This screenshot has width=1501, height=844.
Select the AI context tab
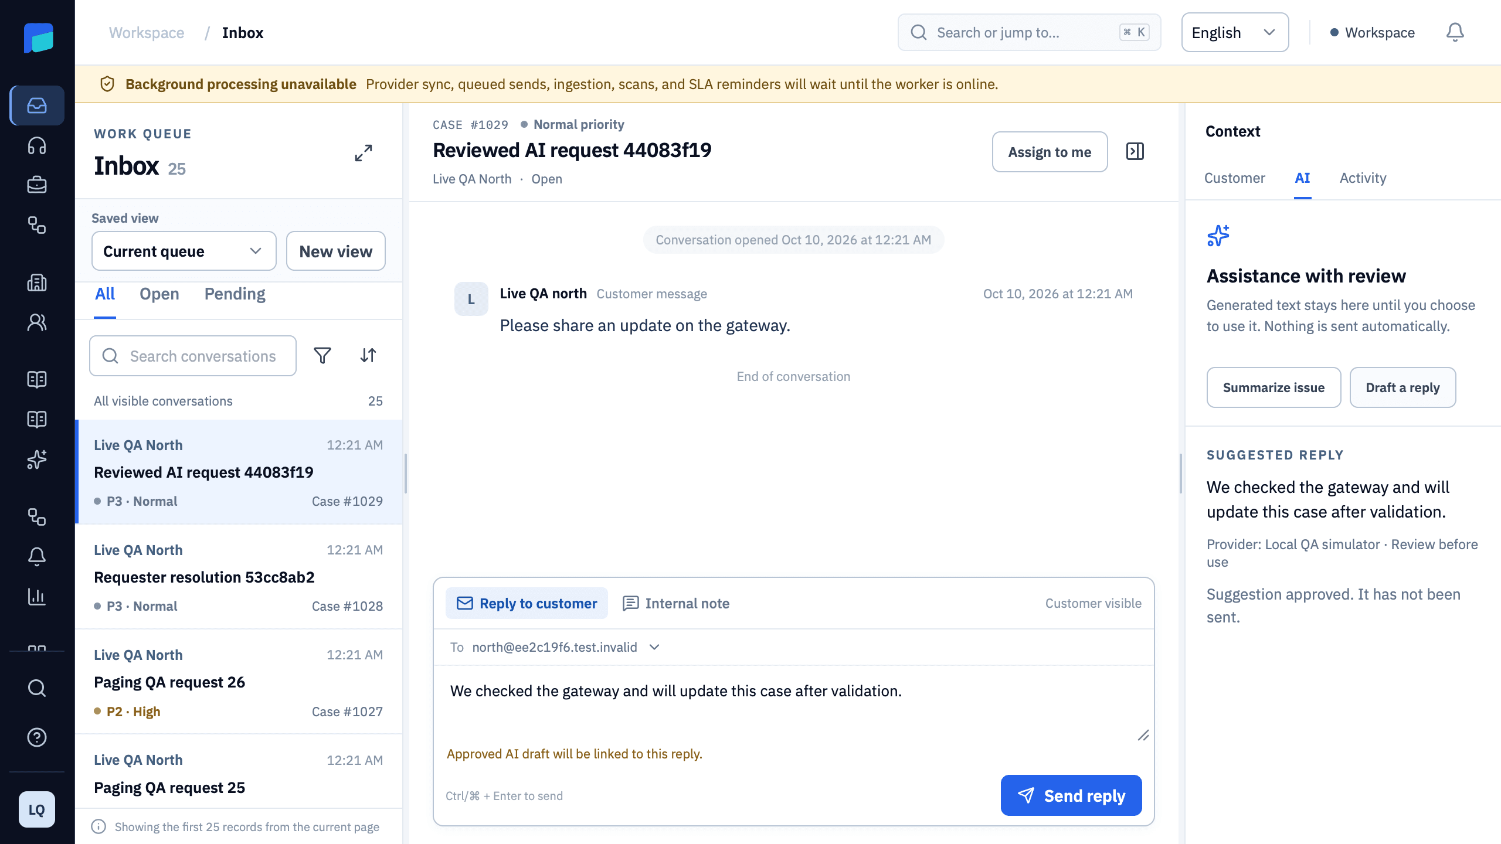pos(1302,178)
